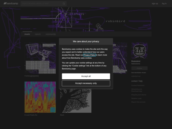
Task: Open Redeem code link
Action: pyautogui.click(x=136, y=98)
